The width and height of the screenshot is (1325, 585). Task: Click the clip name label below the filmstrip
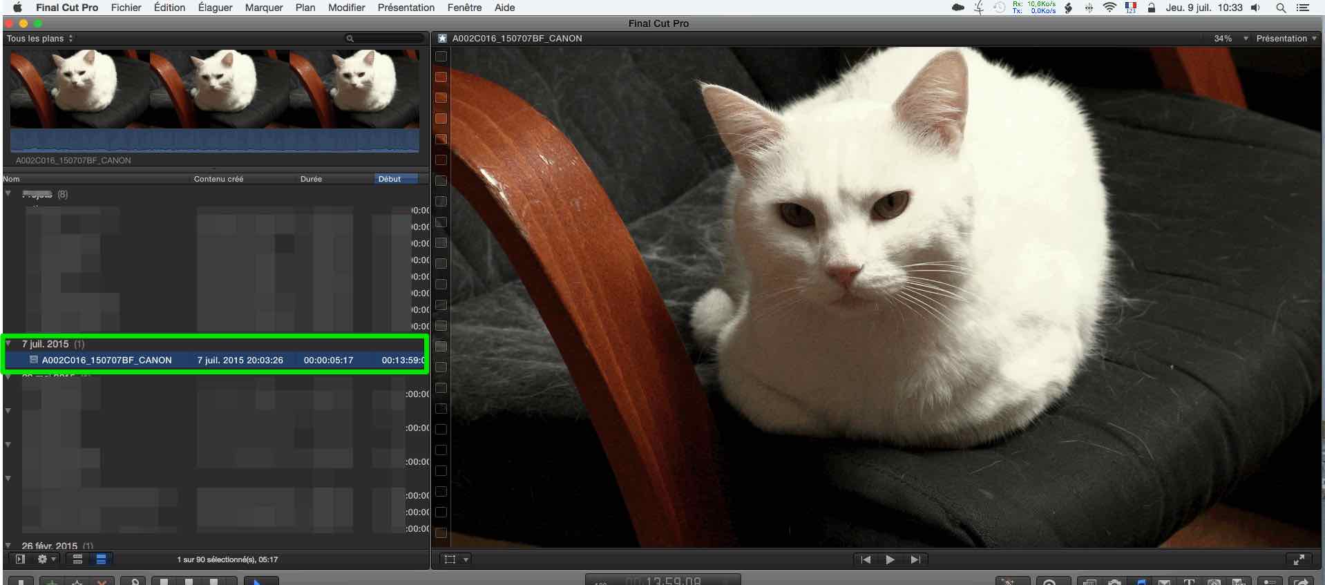point(73,160)
